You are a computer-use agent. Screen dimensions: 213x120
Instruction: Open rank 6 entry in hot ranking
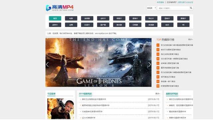point(170,68)
